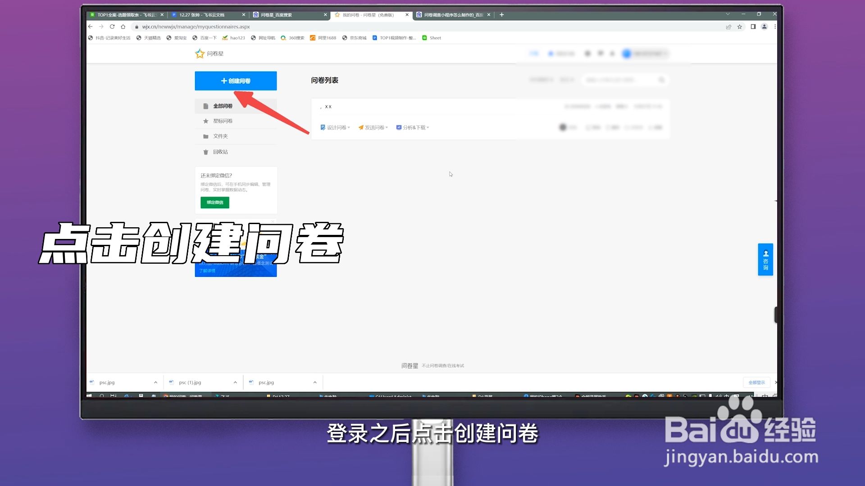
Task: Open hao123 bookmark
Action: 234,38
